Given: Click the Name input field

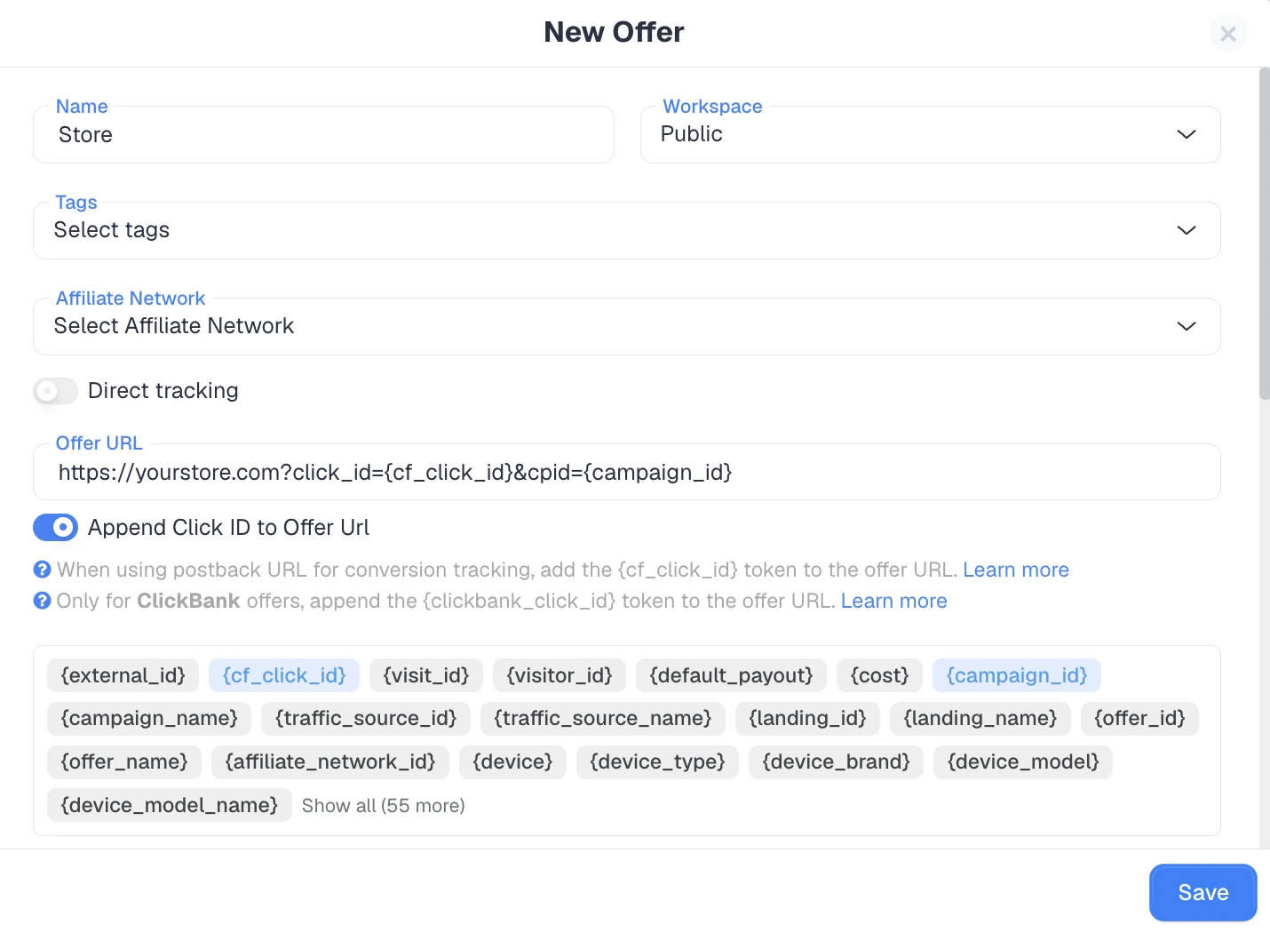Looking at the screenshot, I should point(323,134).
